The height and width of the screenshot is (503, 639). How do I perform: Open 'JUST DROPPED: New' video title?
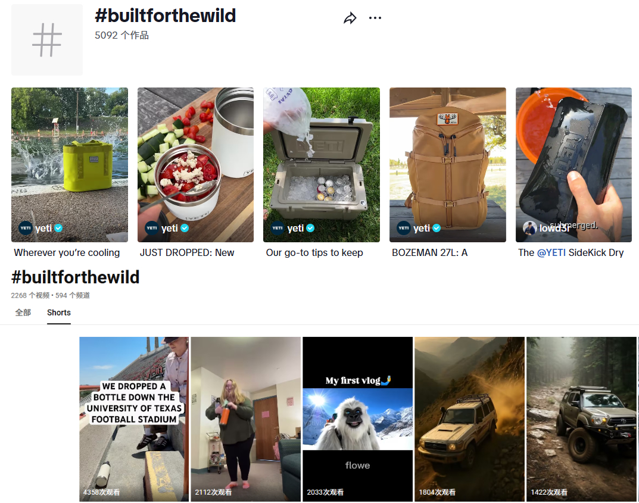tap(187, 252)
